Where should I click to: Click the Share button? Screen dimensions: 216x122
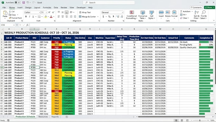209,7
